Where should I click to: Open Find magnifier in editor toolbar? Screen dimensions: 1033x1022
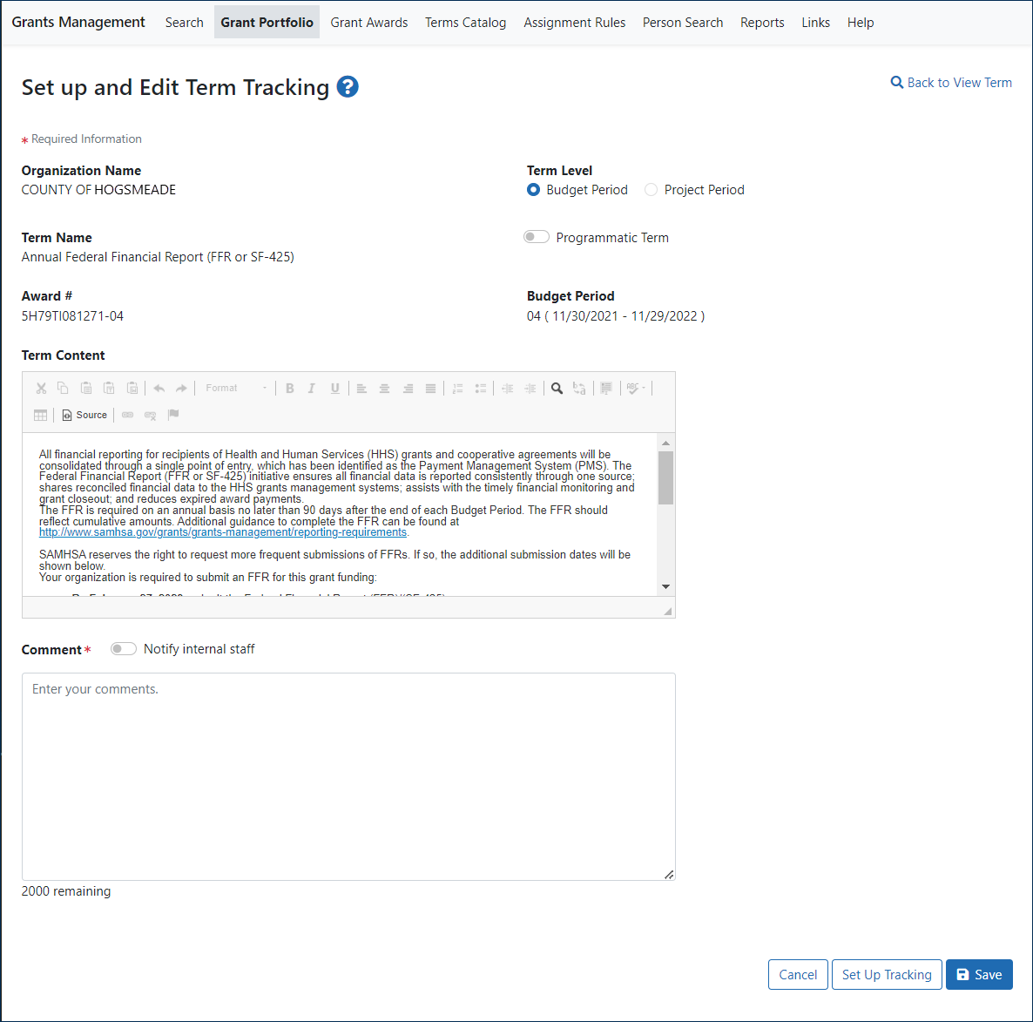557,388
